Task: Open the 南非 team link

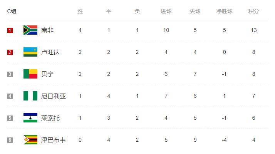Action: pos(47,30)
